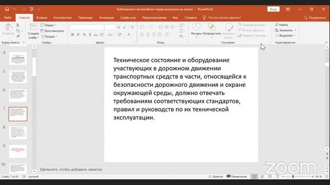This screenshot has height=185, width=330.
Task: Open the change case Aa dropdown
Action: click(110, 34)
